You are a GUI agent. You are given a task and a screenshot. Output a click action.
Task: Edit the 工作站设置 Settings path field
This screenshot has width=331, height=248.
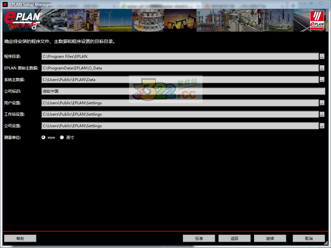click(x=180, y=114)
